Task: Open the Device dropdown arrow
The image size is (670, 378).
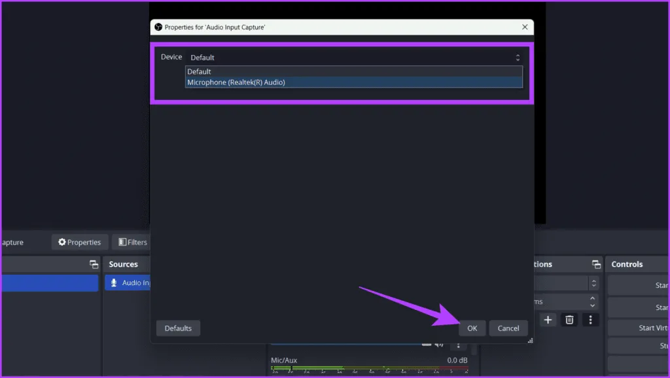Action: coord(518,58)
